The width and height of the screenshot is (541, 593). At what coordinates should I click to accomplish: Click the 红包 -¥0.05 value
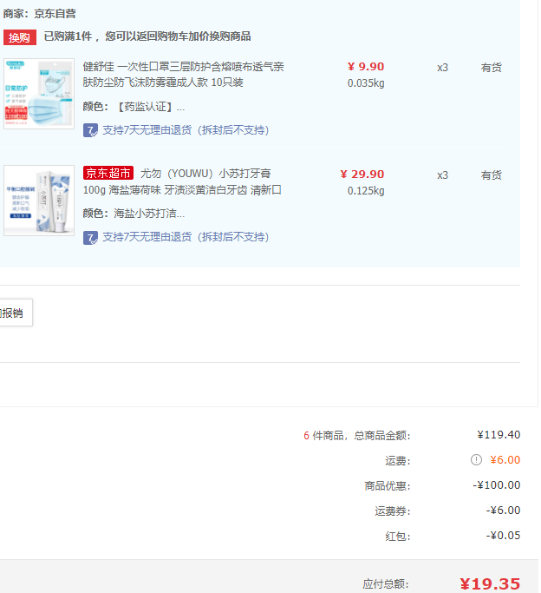(x=503, y=536)
